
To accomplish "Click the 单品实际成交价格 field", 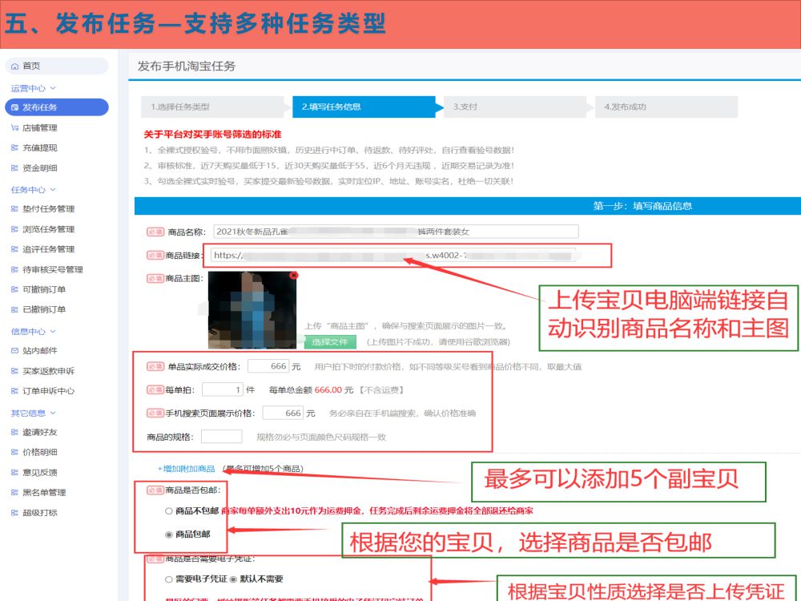I will tap(268, 366).
